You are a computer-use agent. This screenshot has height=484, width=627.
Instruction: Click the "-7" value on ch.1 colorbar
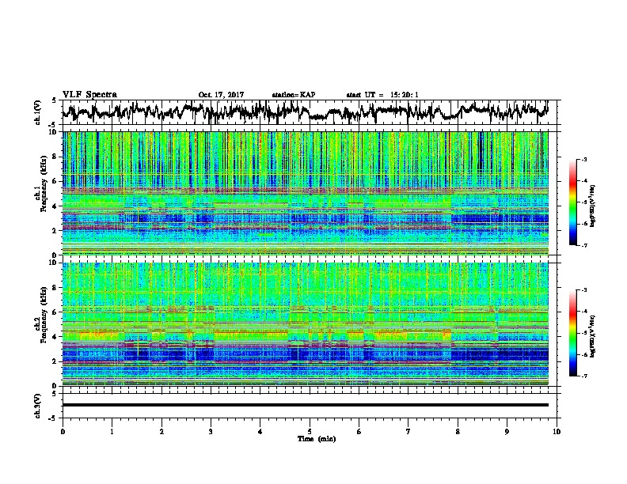583,245
